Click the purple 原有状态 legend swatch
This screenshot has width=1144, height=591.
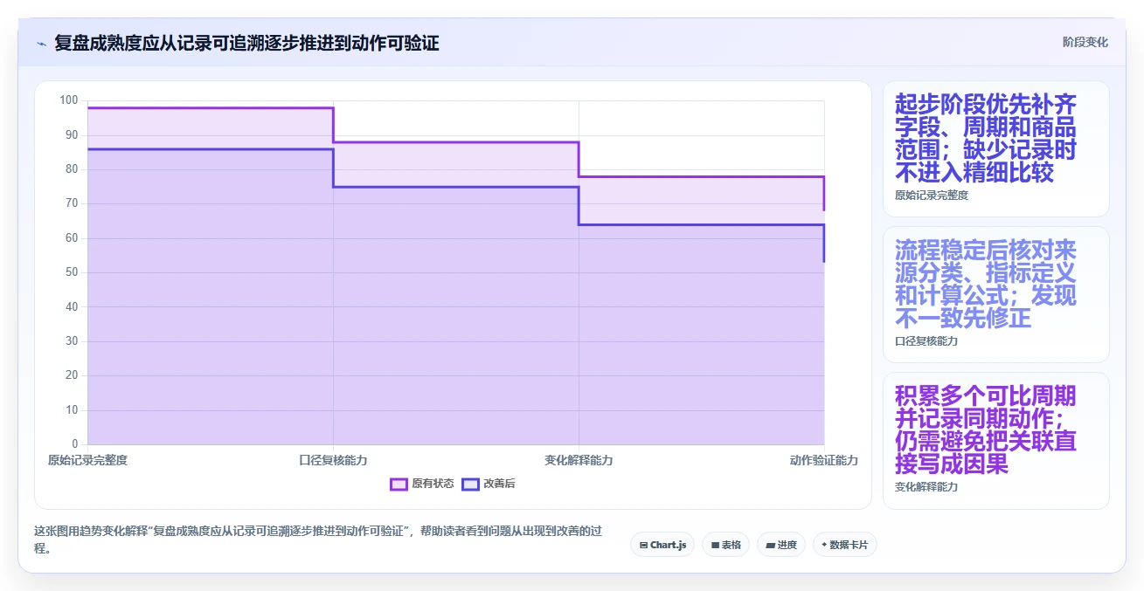399,484
